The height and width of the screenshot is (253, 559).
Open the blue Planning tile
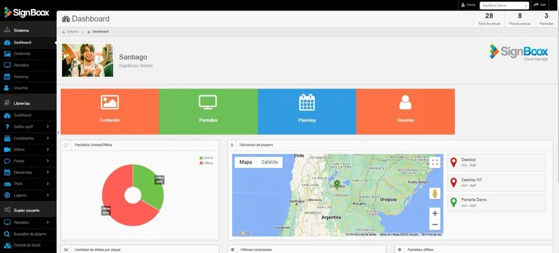click(x=307, y=112)
